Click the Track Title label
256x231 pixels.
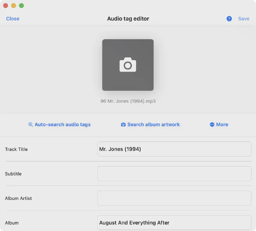tap(16, 149)
